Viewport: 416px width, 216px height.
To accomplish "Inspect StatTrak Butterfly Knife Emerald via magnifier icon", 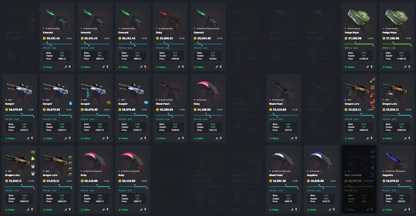I will (216, 67).
